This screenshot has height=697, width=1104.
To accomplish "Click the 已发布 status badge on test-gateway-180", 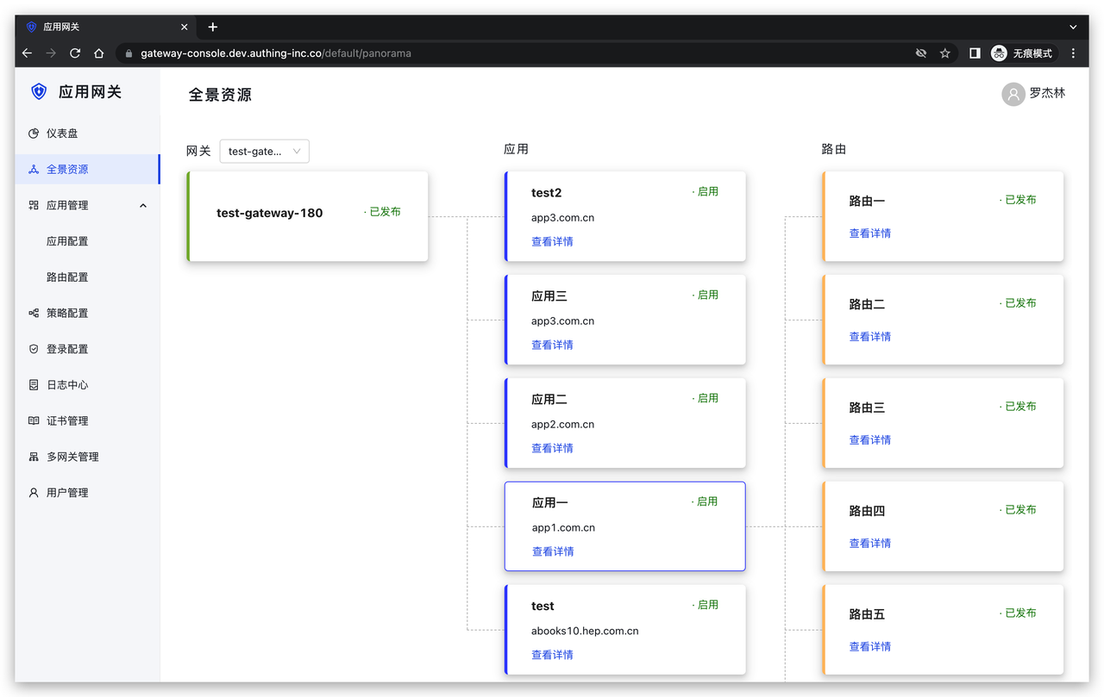I will (384, 211).
